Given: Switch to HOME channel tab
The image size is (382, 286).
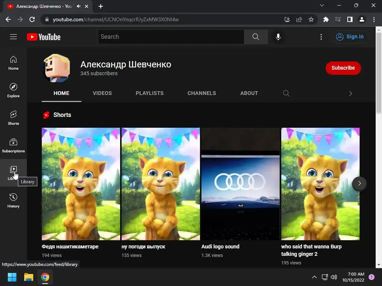Looking at the screenshot, I should point(62,93).
